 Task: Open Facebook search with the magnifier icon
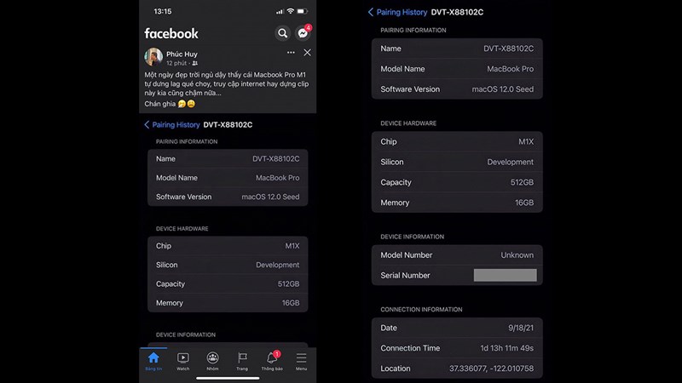(283, 33)
